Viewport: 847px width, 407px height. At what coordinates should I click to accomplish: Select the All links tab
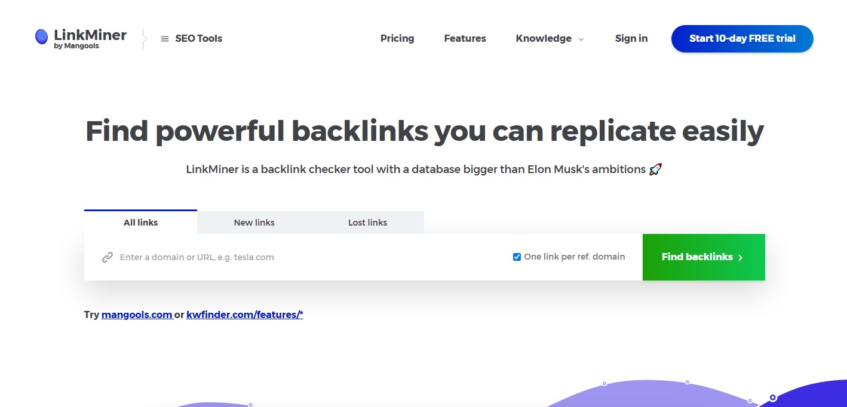point(140,222)
